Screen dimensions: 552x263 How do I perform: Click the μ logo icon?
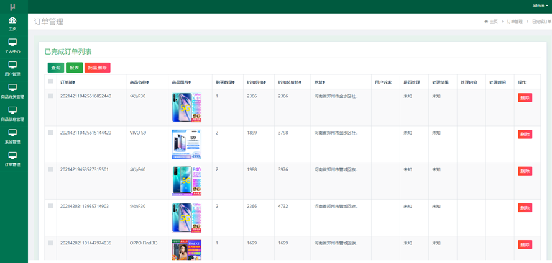(12, 6)
